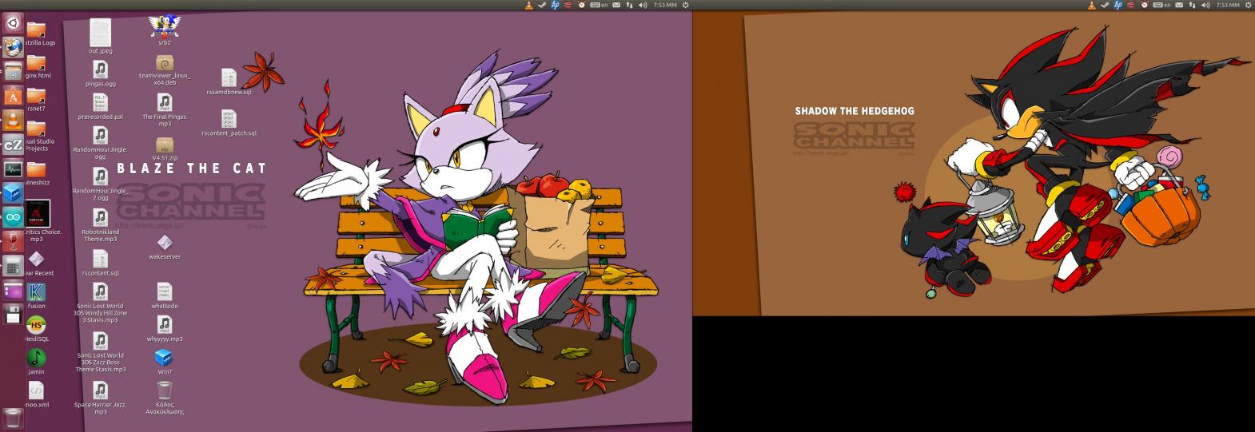Select the teamviewer_linux_x64.deb package
This screenshot has height=432, width=1255.
pos(164,69)
